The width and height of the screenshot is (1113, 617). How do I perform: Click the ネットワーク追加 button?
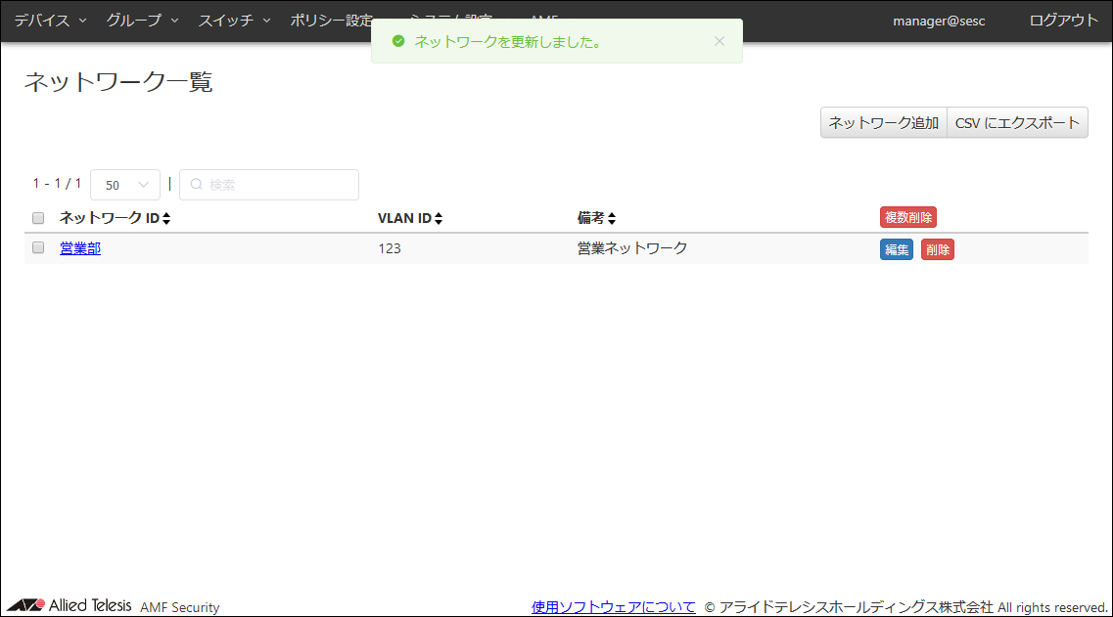tap(883, 122)
